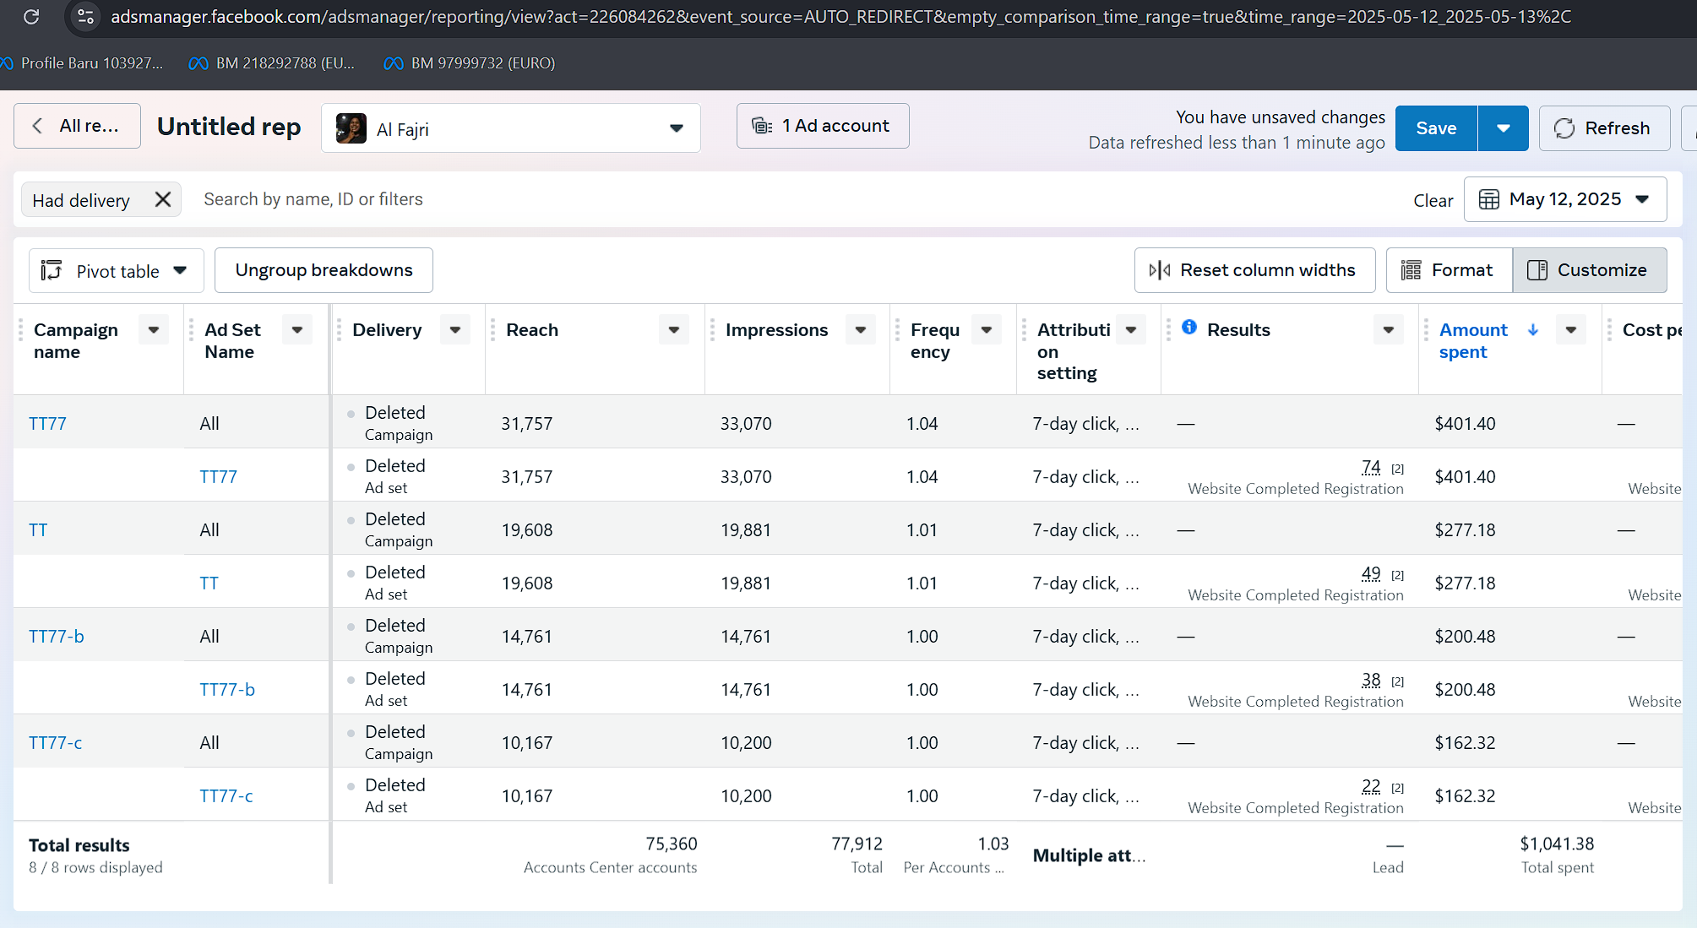This screenshot has height=928, width=1697.
Task: Click the Results column info icon
Action: [1189, 328]
